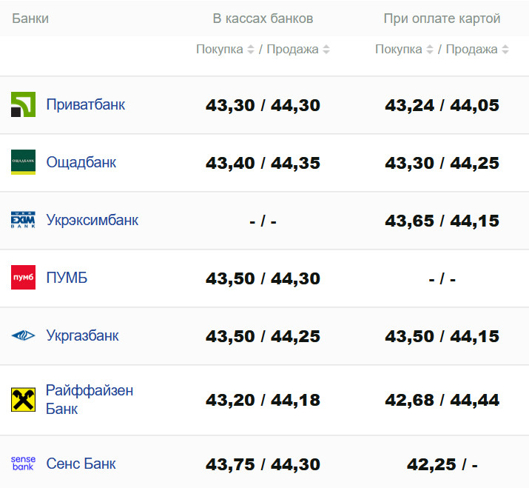This screenshot has height=488, width=529.
Task: Open the Укргазбанк link
Action: (82, 335)
